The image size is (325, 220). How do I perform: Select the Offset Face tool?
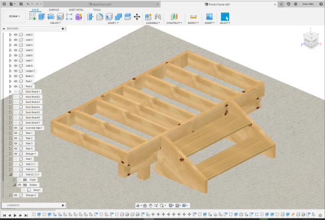pyautogui.click(x=128, y=17)
